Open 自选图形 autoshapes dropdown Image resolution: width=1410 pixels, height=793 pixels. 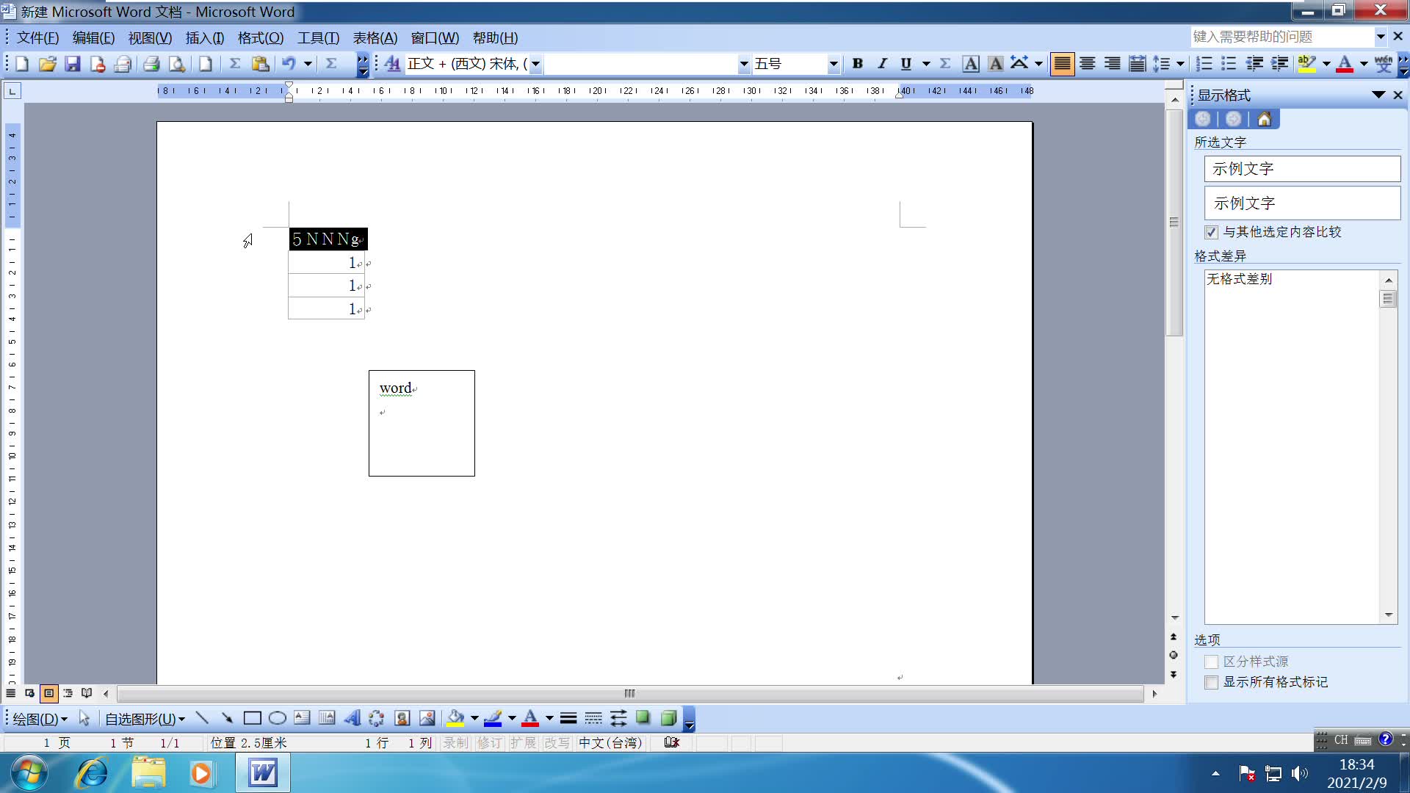[145, 719]
